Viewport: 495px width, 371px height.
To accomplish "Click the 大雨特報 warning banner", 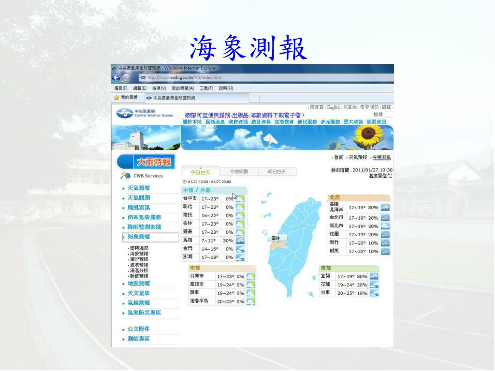I will pyautogui.click(x=146, y=162).
